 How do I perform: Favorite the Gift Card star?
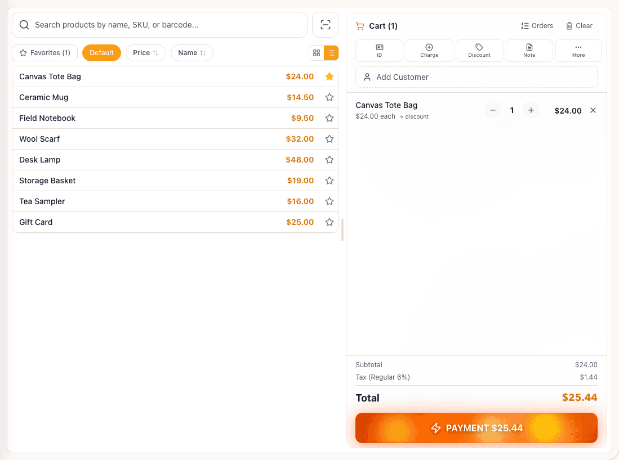(x=329, y=222)
